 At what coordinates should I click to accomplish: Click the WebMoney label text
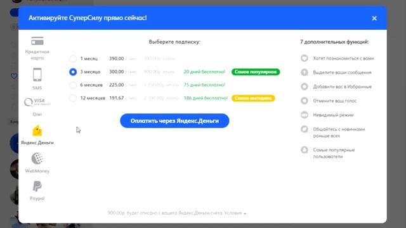(37, 171)
